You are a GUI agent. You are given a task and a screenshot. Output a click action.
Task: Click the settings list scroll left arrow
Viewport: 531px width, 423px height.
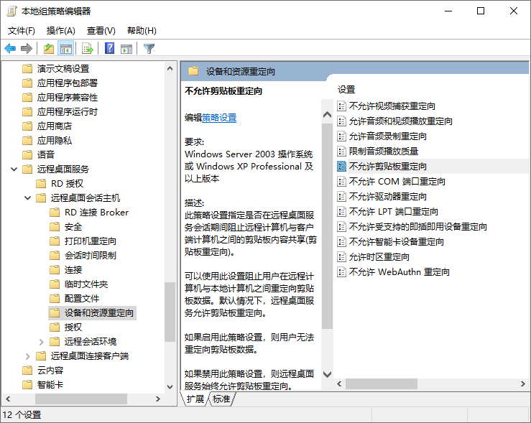point(339,384)
